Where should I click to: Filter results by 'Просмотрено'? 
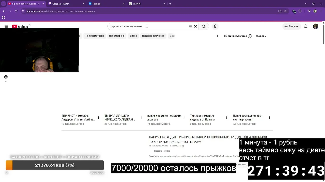tap(117, 36)
